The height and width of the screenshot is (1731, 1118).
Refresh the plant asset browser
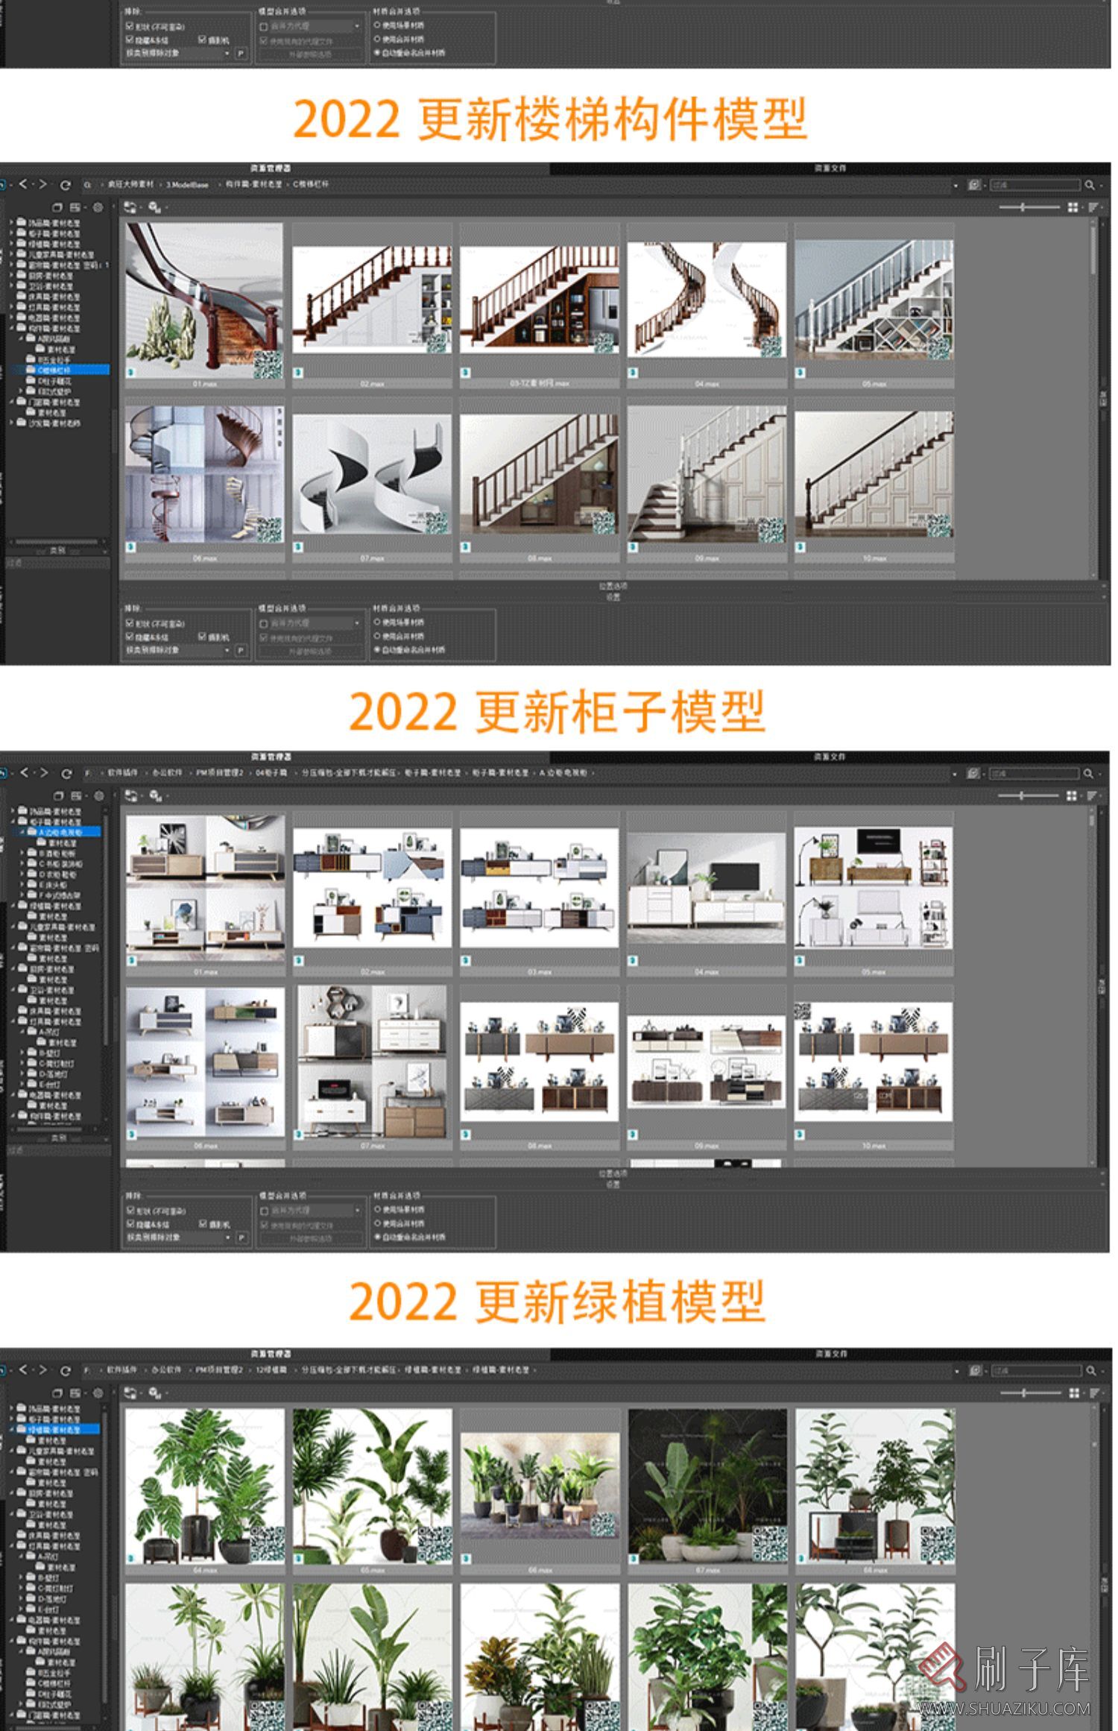pyautogui.click(x=66, y=1370)
